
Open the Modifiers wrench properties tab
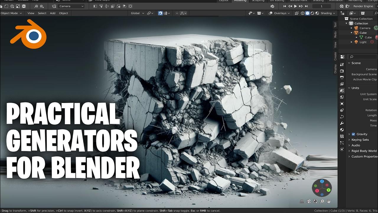click(342, 123)
